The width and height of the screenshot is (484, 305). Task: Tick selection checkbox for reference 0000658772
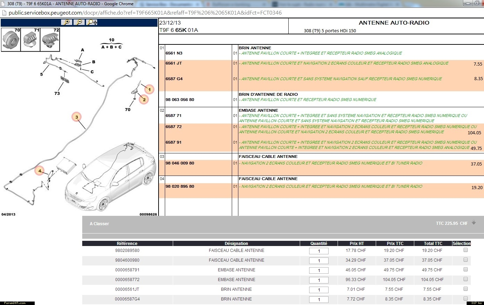coord(466,279)
